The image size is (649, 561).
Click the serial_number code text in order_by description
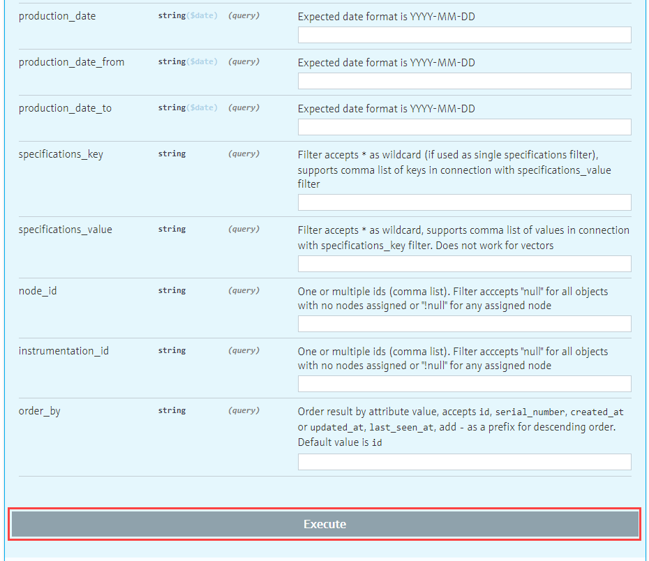pyautogui.click(x=530, y=412)
